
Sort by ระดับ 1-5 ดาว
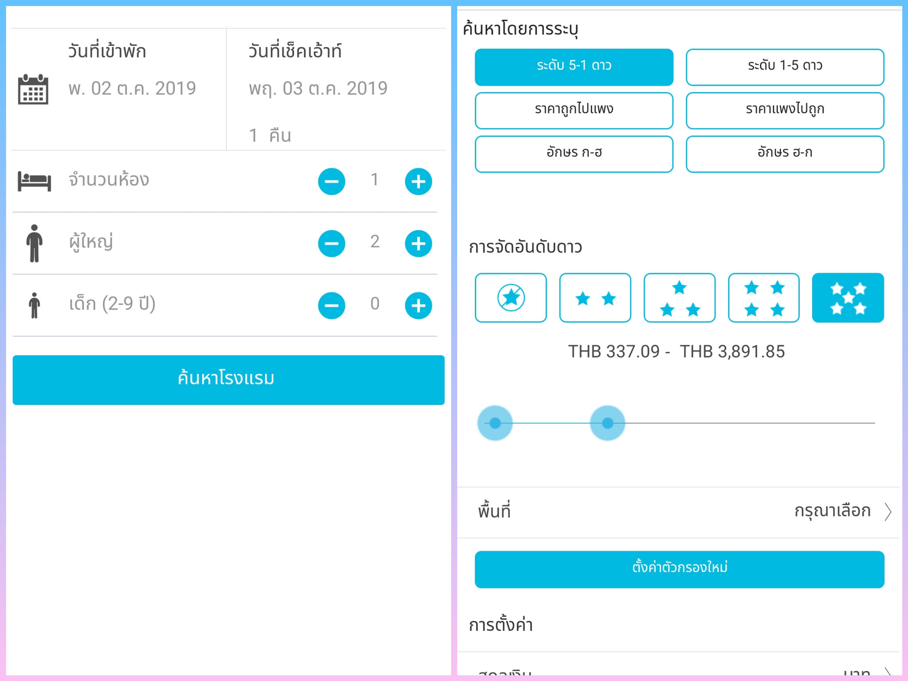pyautogui.click(x=785, y=67)
